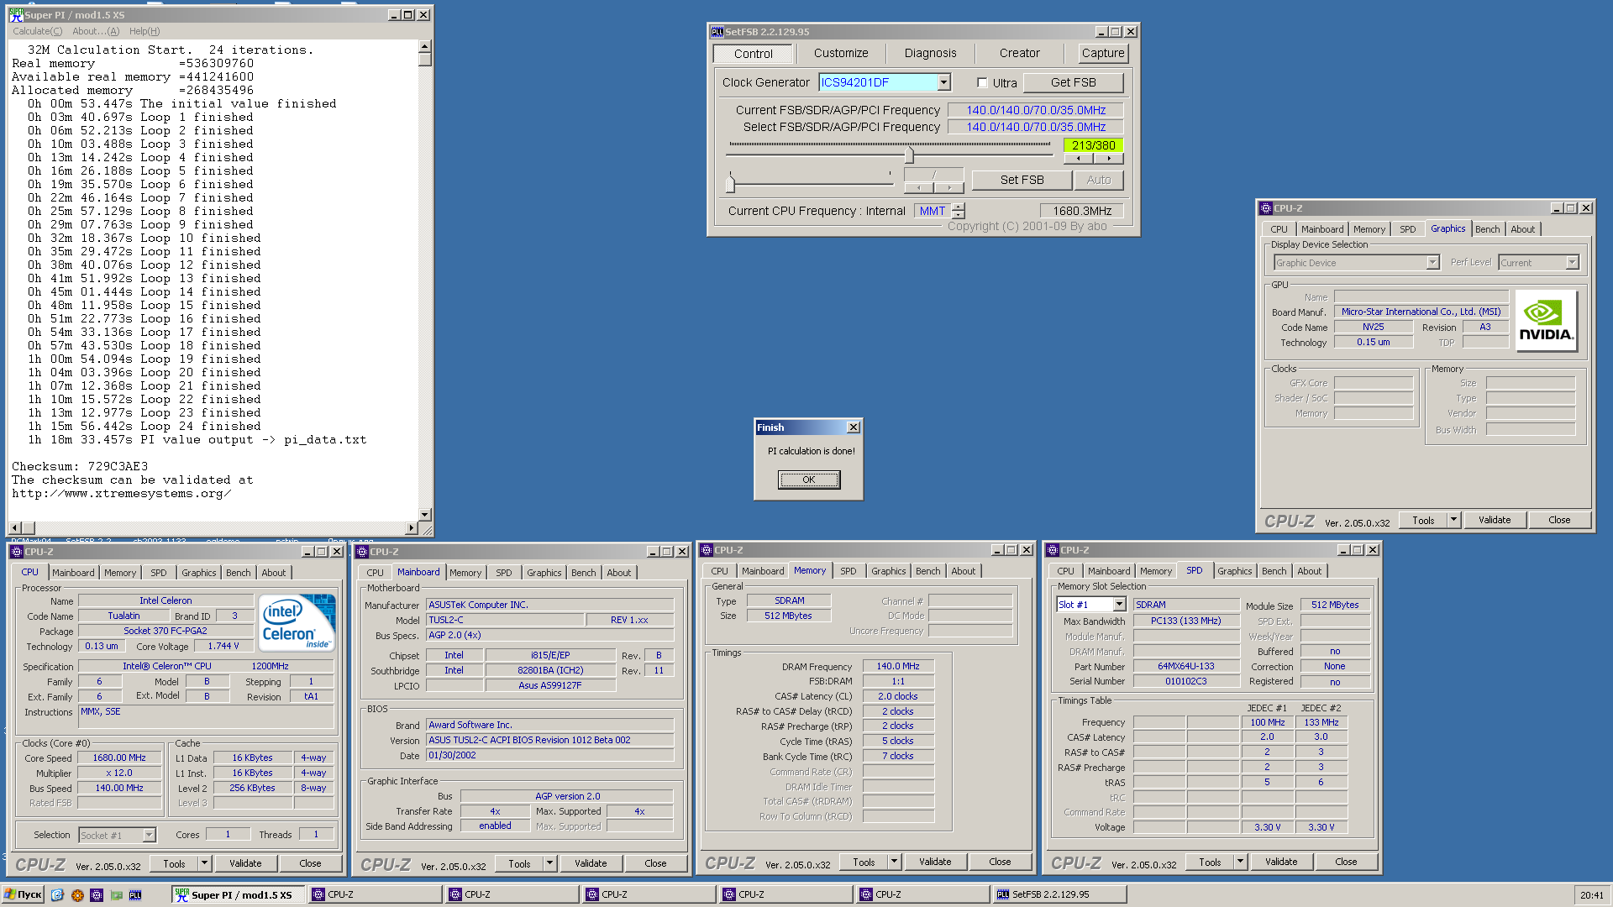This screenshot has height=907, width=1613.
Task: Switch to Bench tab in CPU-Z Graphics window
Action: click(1487, 229)
